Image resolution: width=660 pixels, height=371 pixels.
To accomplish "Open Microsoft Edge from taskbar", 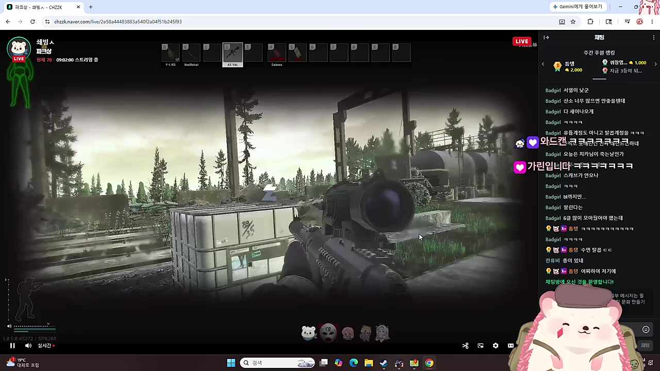I will pyautogui.click(x=354, y=363).
